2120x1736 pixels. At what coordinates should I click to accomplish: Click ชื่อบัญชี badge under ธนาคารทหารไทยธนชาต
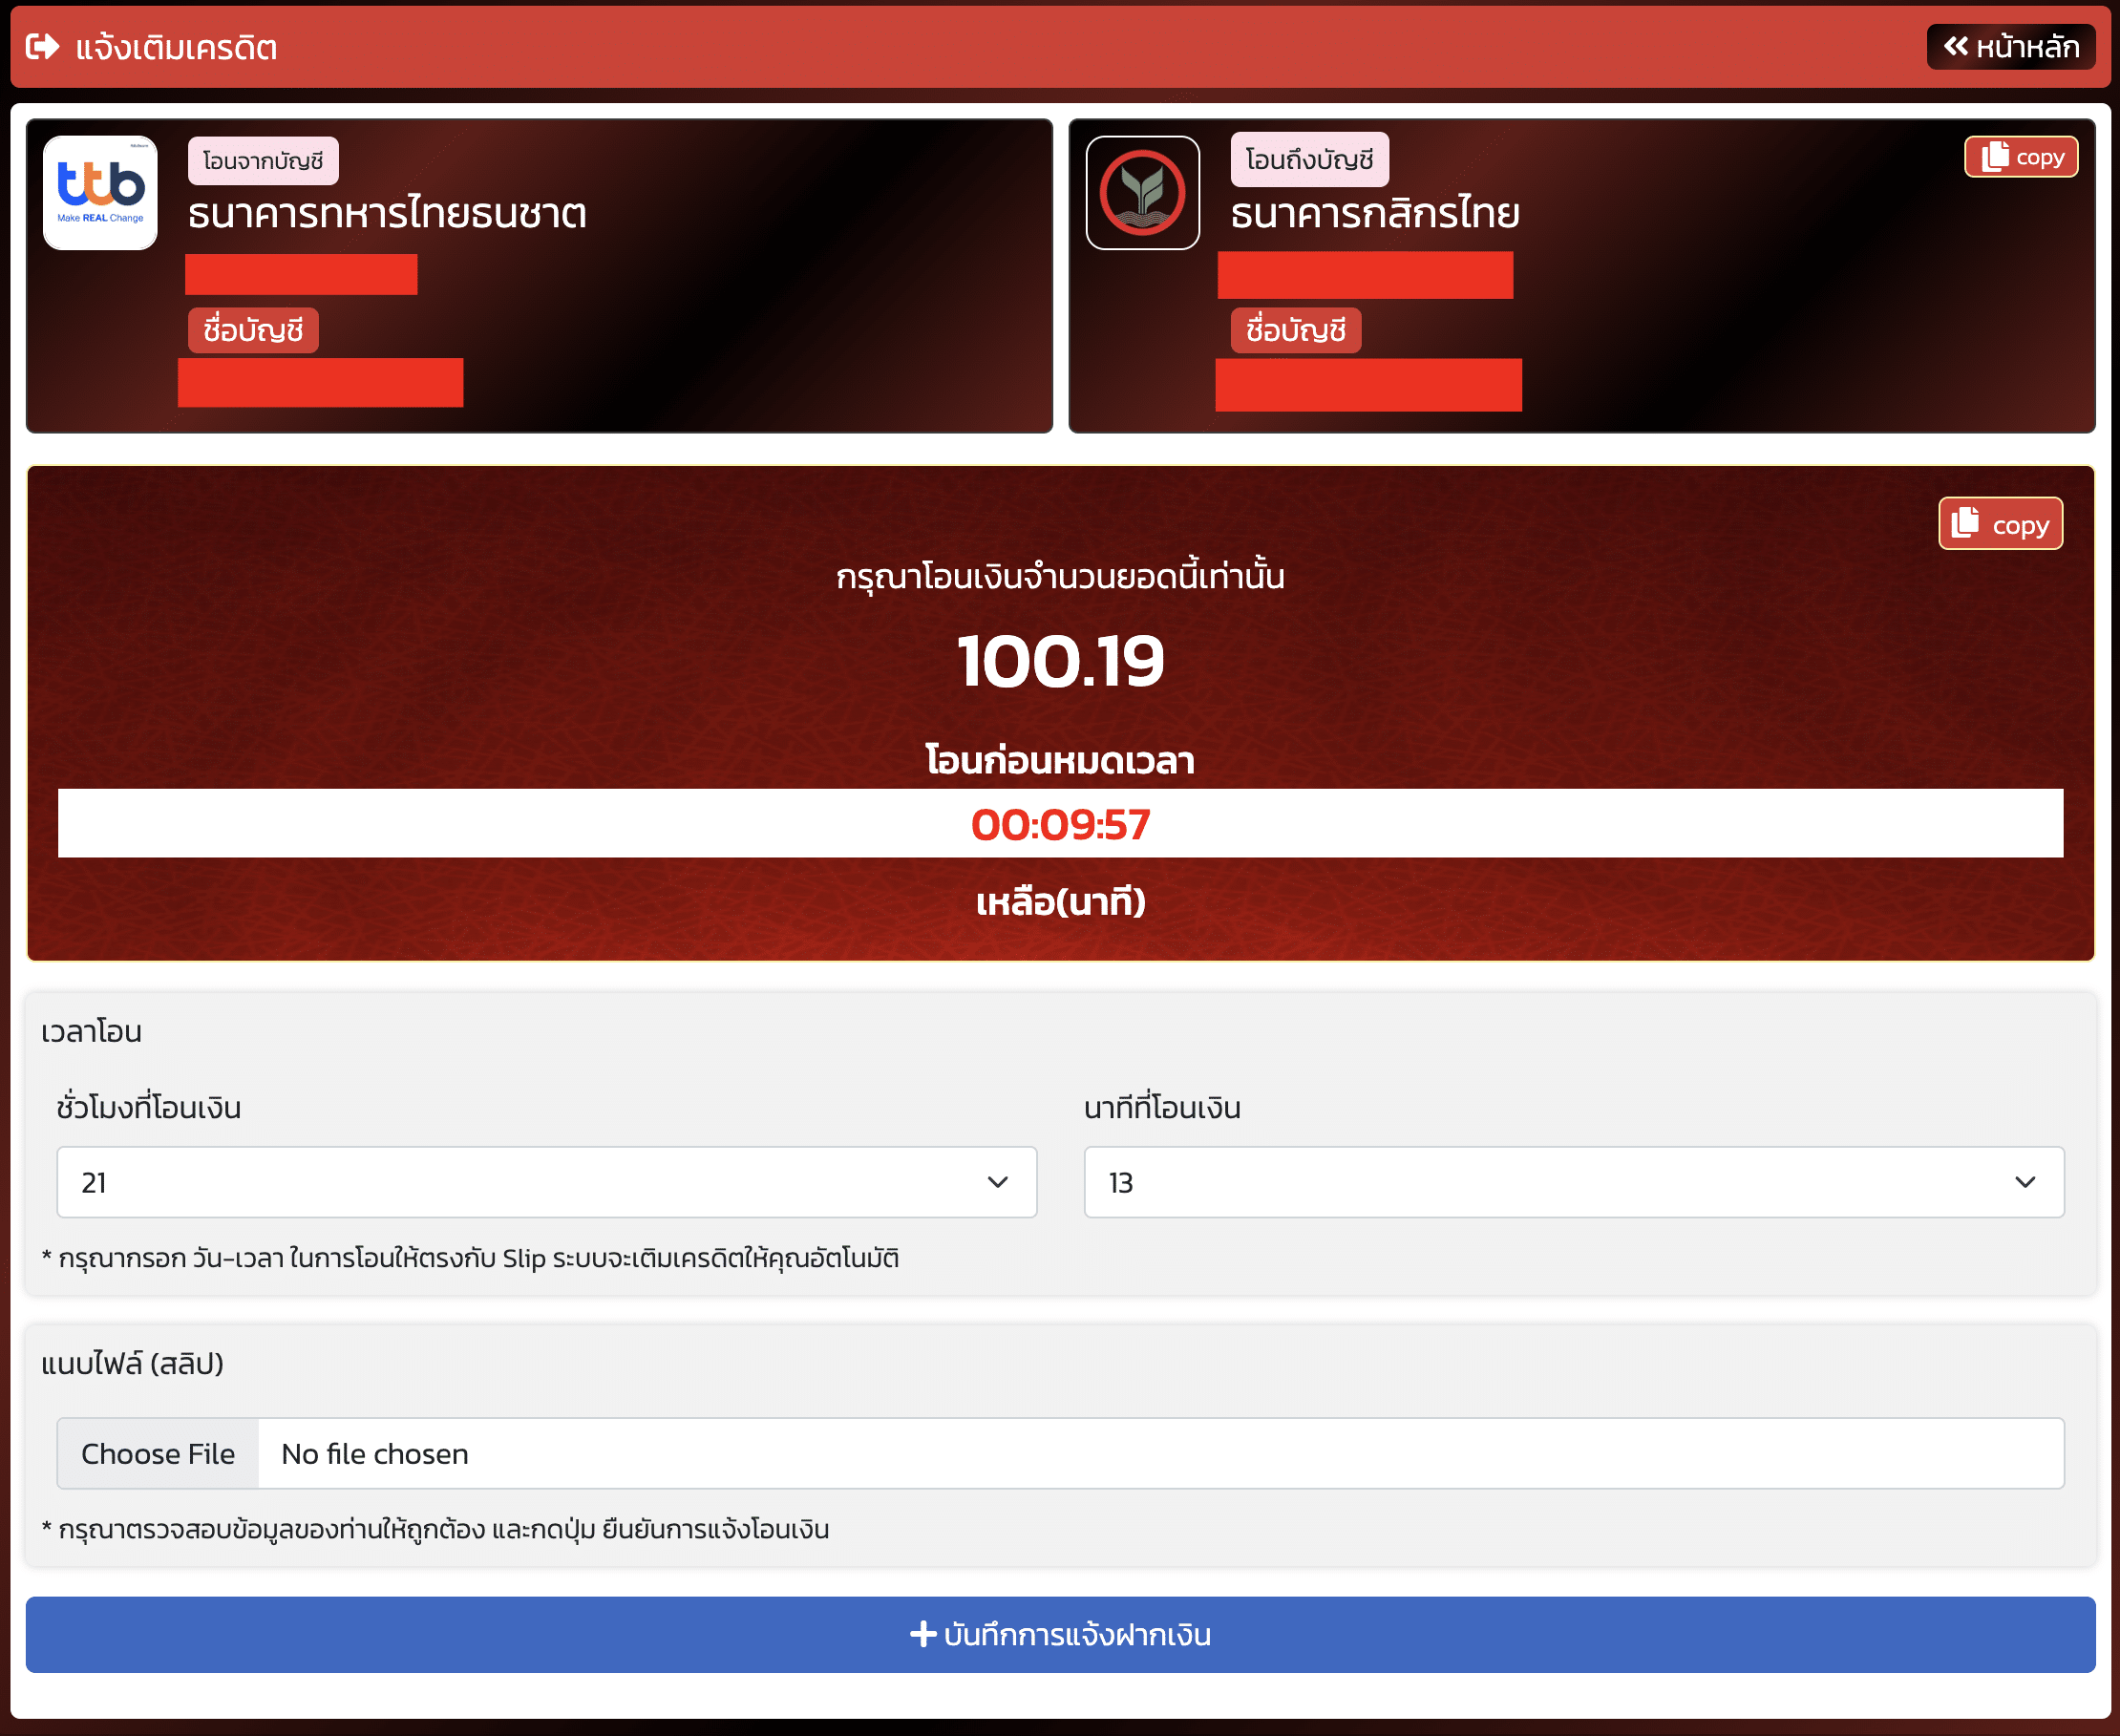pos(253,330)
